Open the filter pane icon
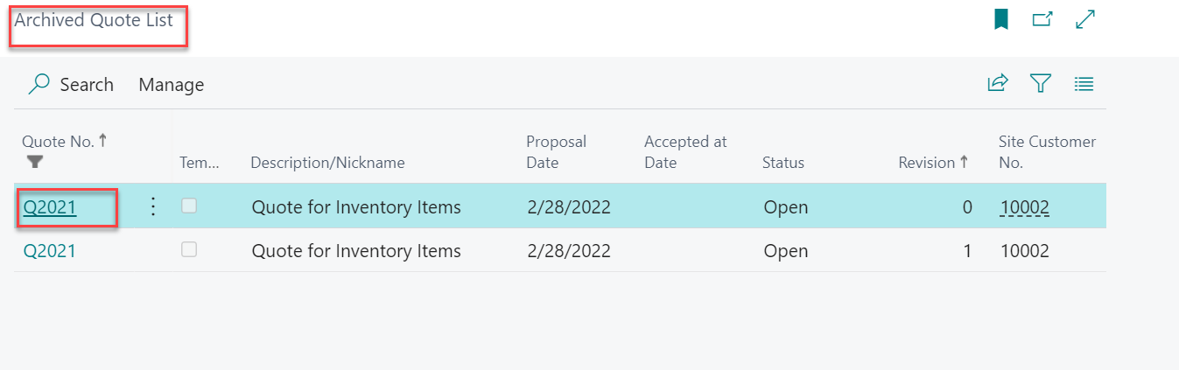1179x370 pixels. [1040, 84]
